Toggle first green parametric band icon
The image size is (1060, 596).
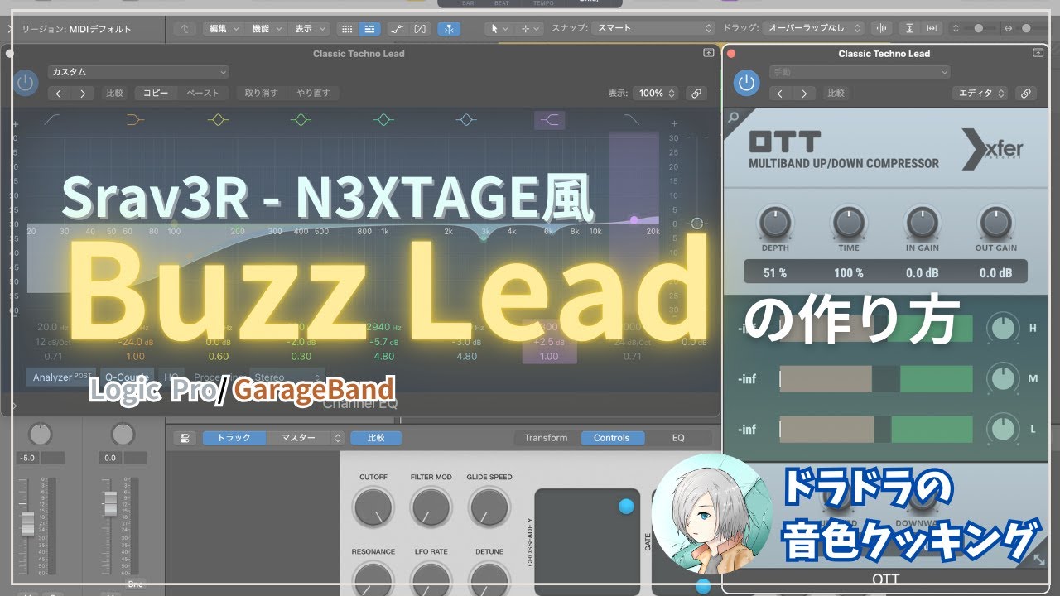pyautogui.click(x=301, y=120)
